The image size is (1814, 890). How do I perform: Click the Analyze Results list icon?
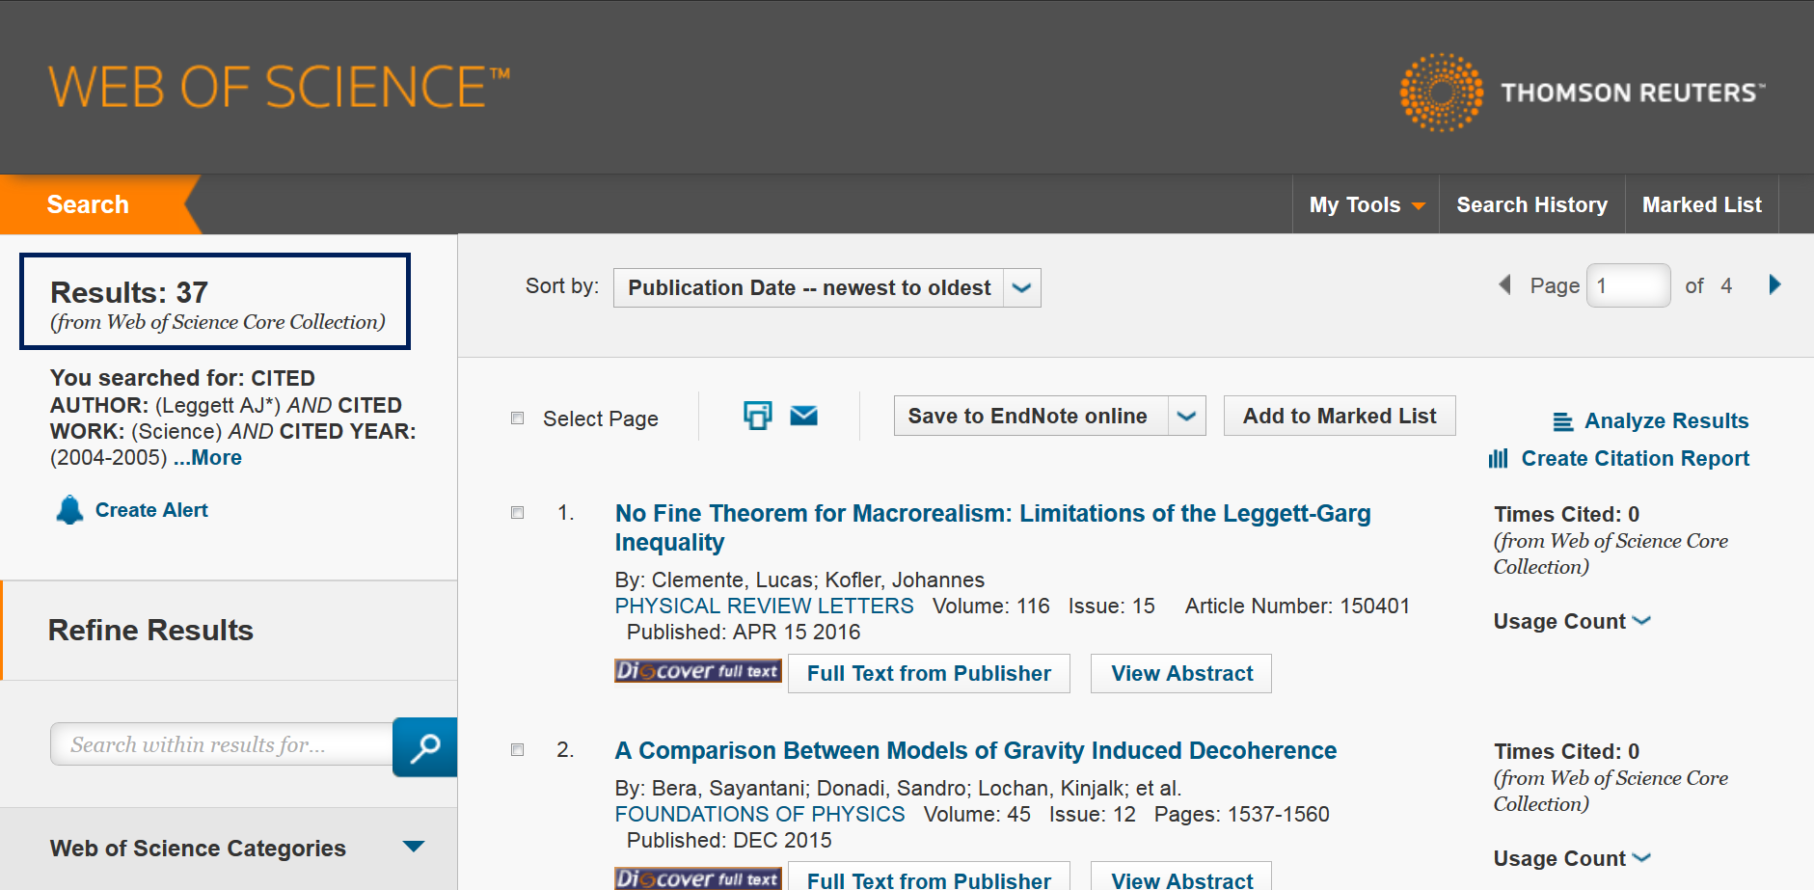pyautogui.click(x=1562, y=421)
